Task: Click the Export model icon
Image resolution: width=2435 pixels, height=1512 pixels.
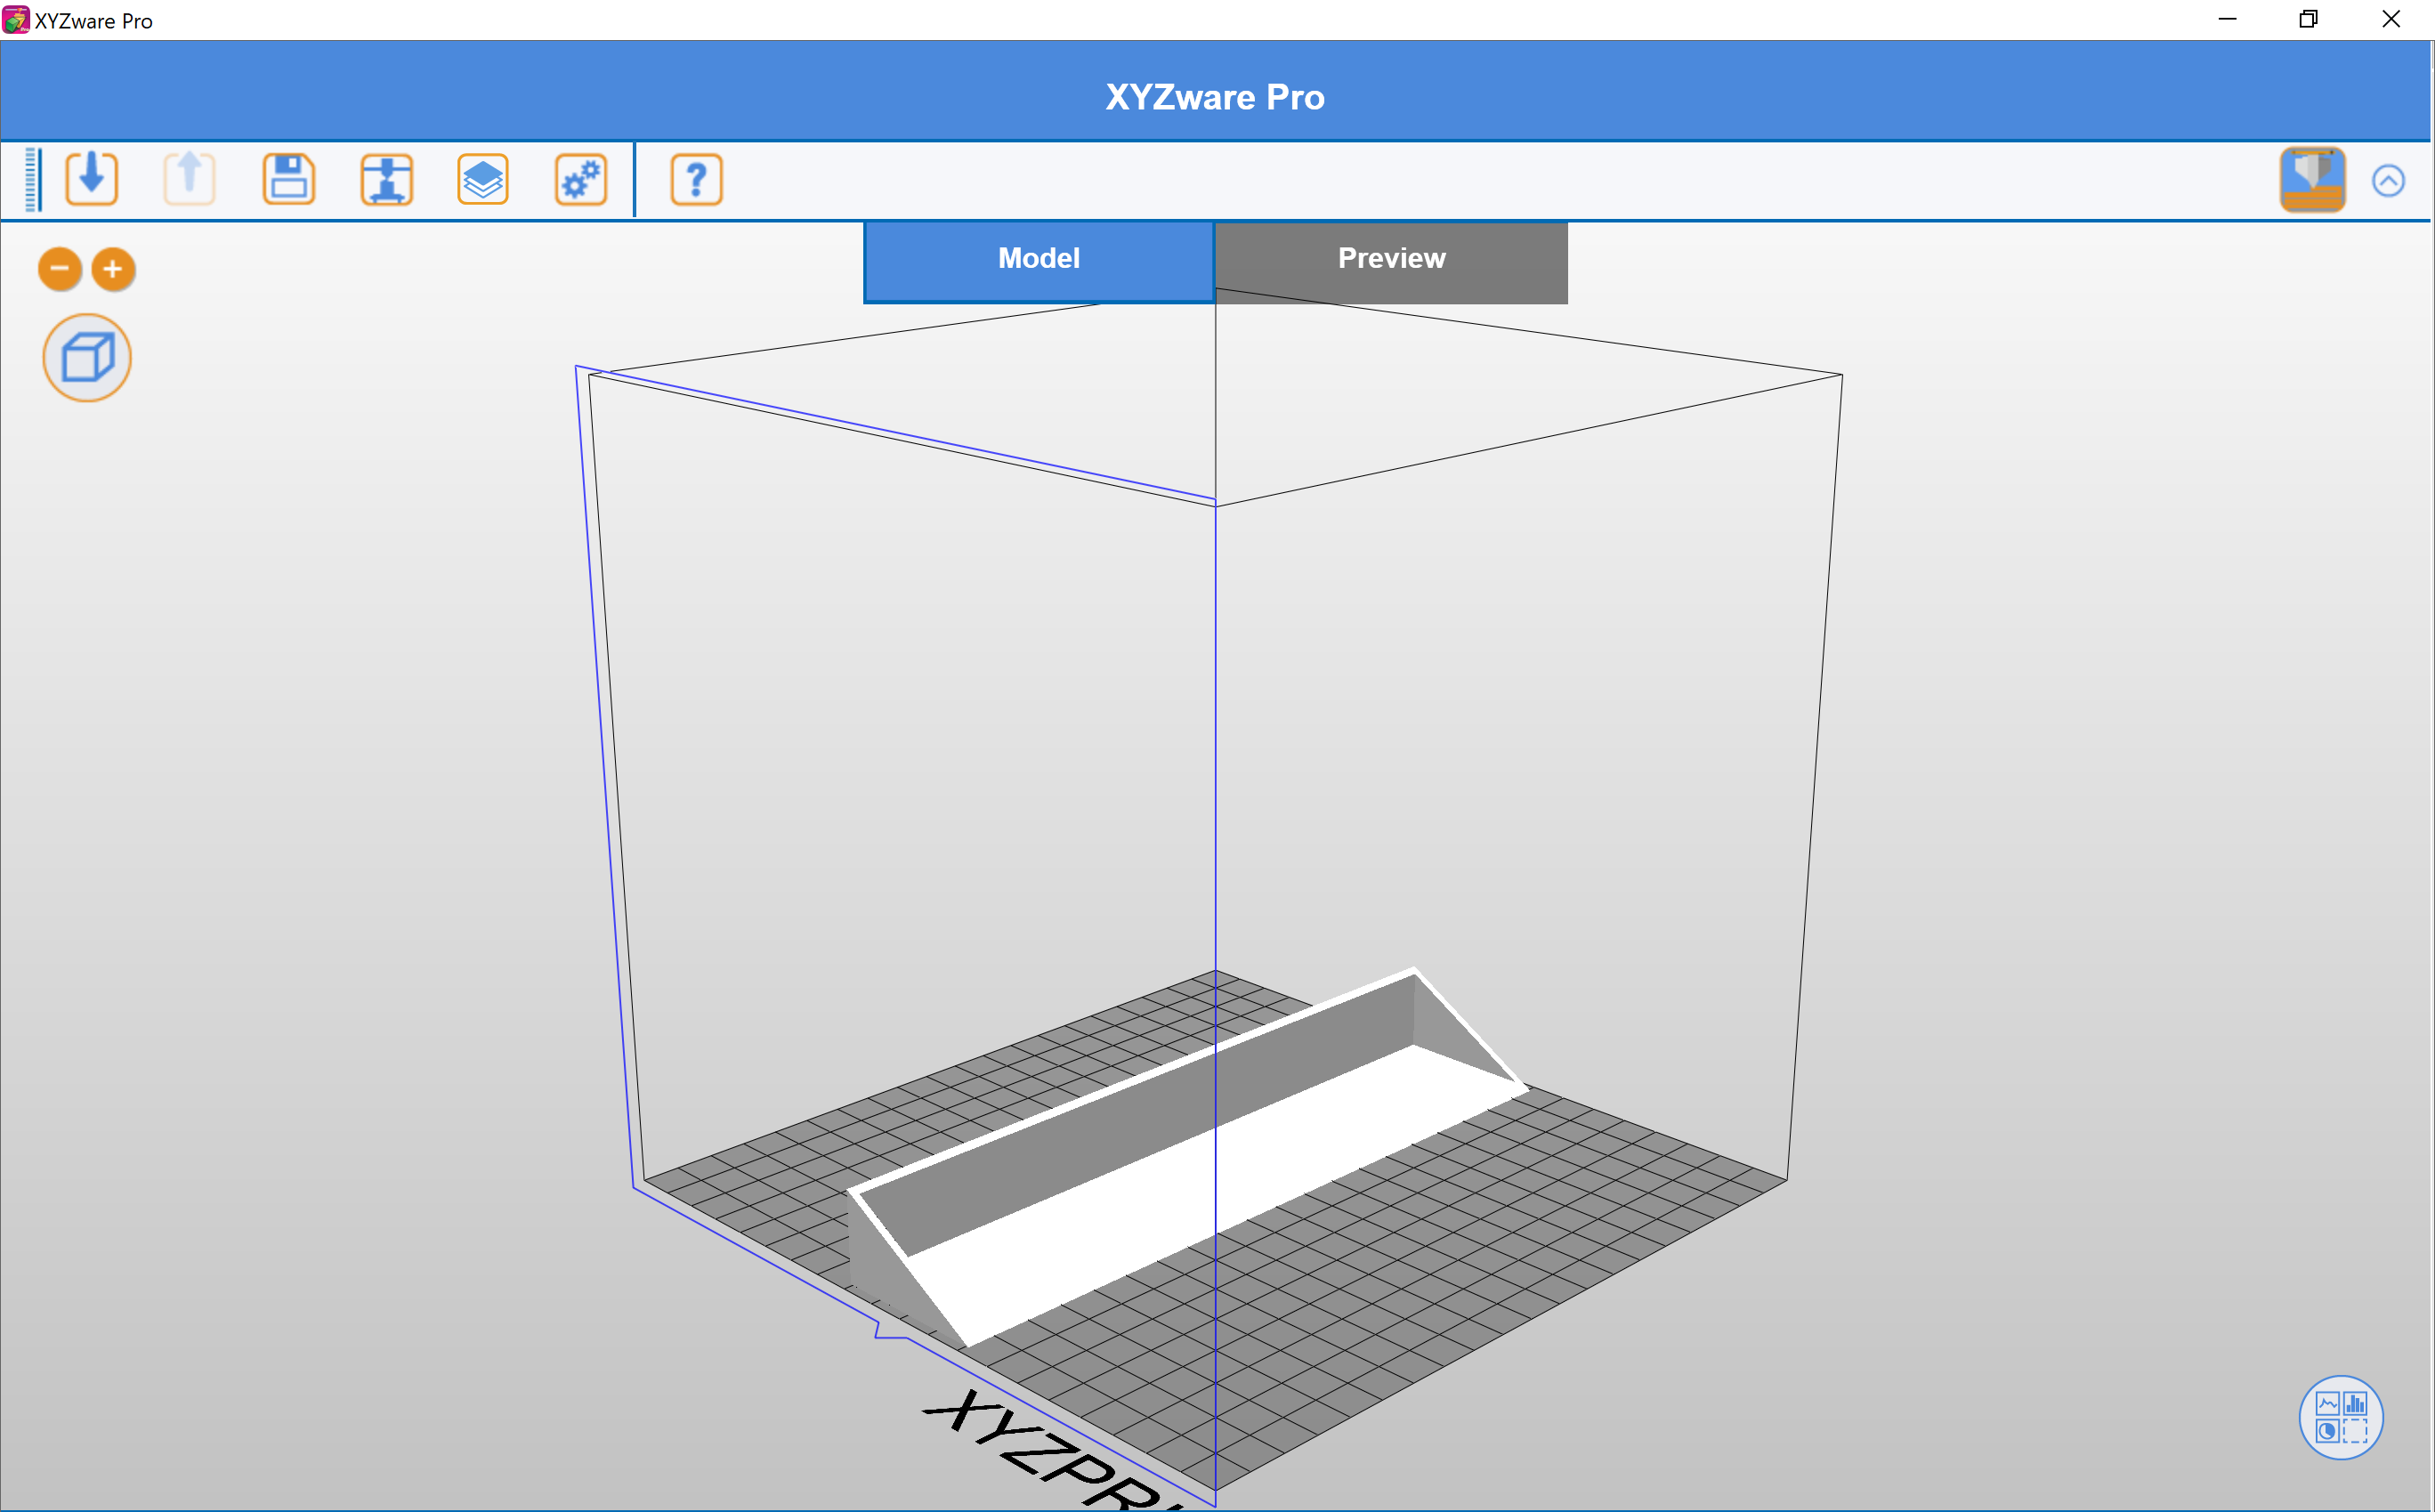Action: click(189, 180)
